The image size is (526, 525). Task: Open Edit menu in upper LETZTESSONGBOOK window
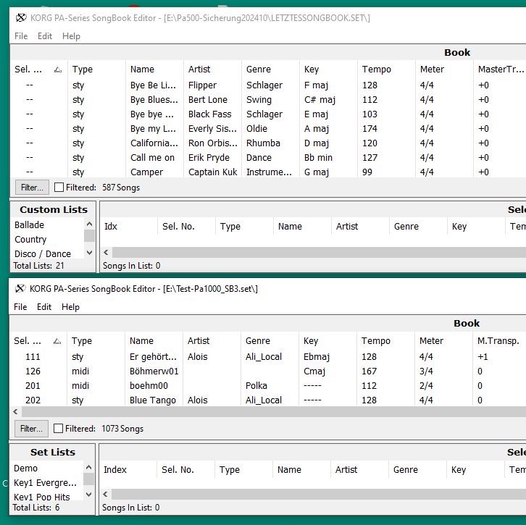(x=45, y=36)
